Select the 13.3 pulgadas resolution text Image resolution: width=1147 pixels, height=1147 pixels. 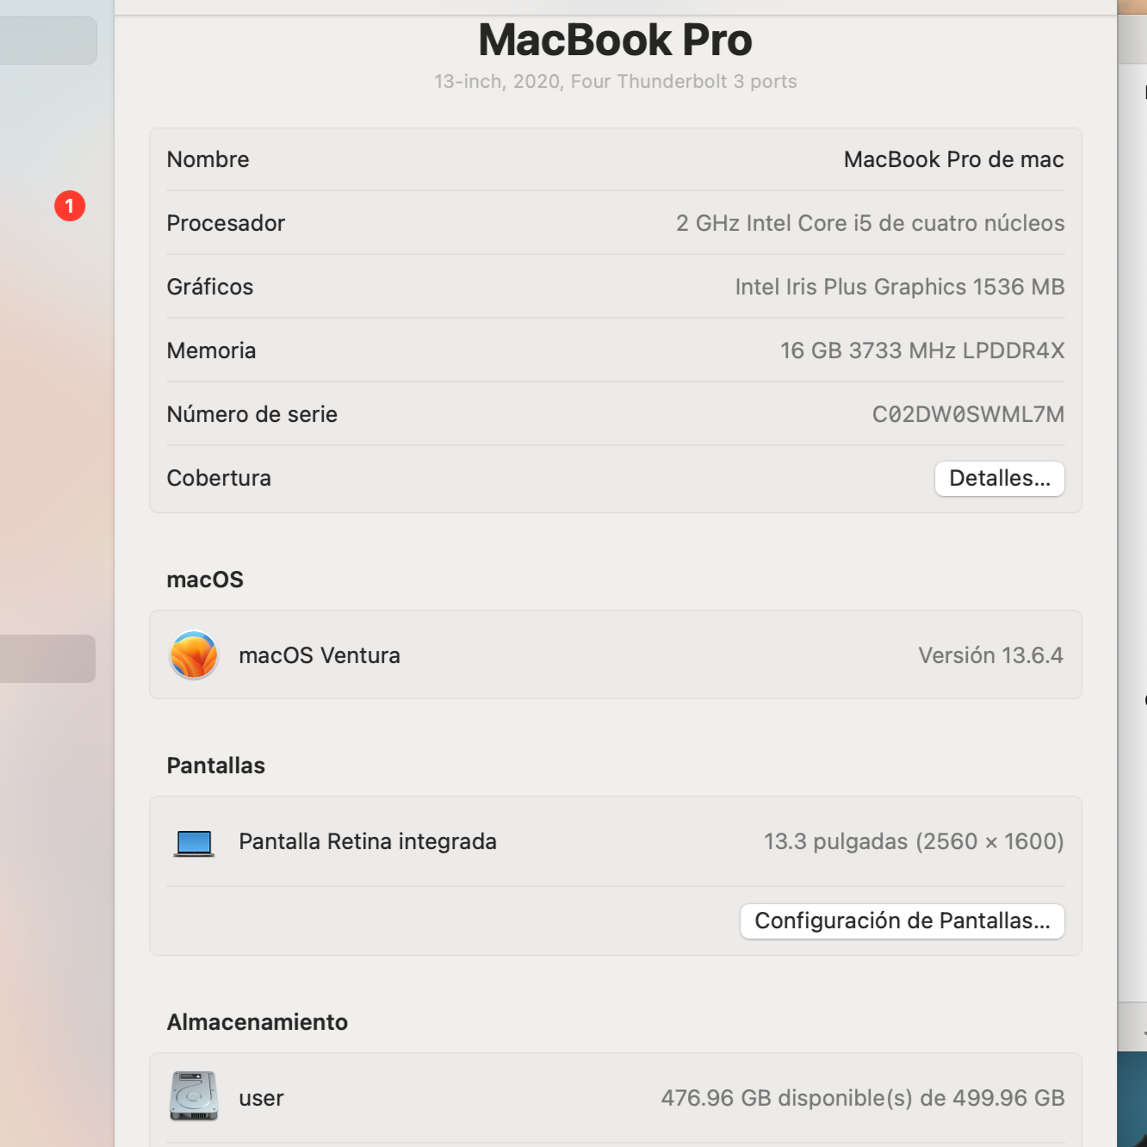914,842
